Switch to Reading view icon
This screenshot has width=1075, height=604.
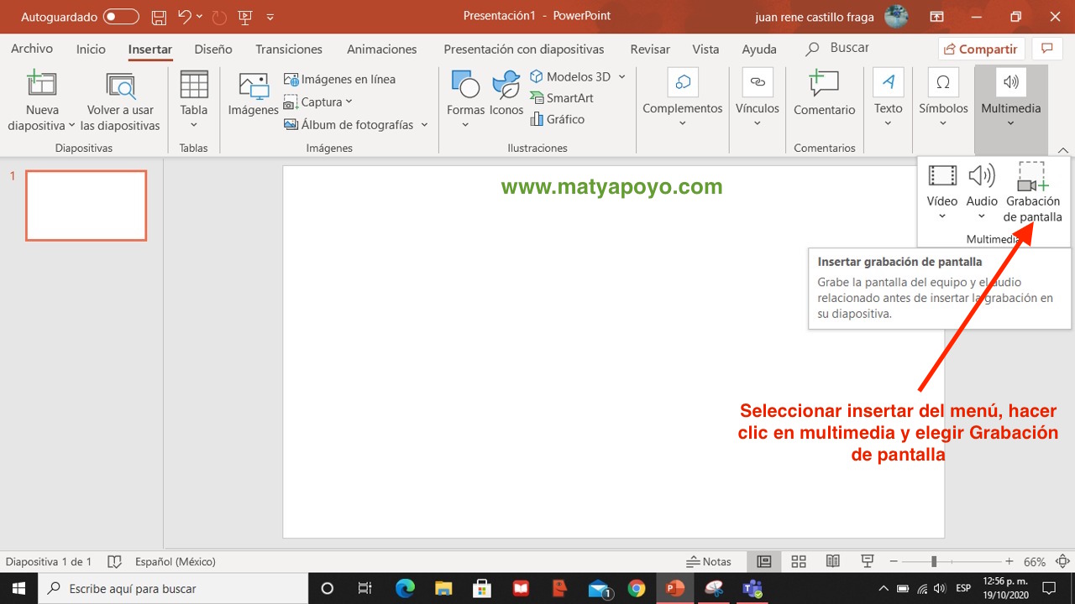point(833,561)
